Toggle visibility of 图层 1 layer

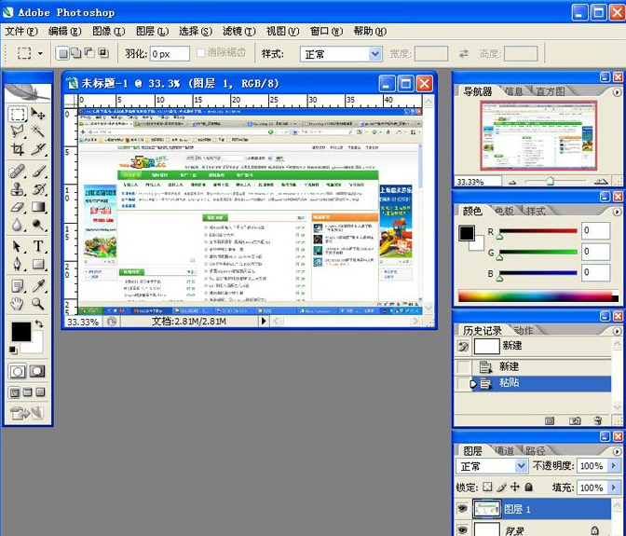click(462, 509)
